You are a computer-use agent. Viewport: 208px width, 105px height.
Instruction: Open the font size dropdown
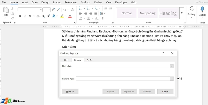coord(49,10)
